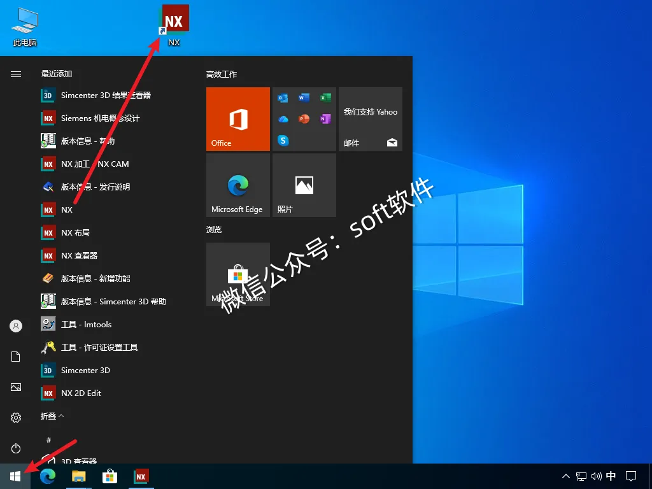Collapse the recently added list via 折叠
The width and height of the screenshot is (652, 489).
click(52, 416)
